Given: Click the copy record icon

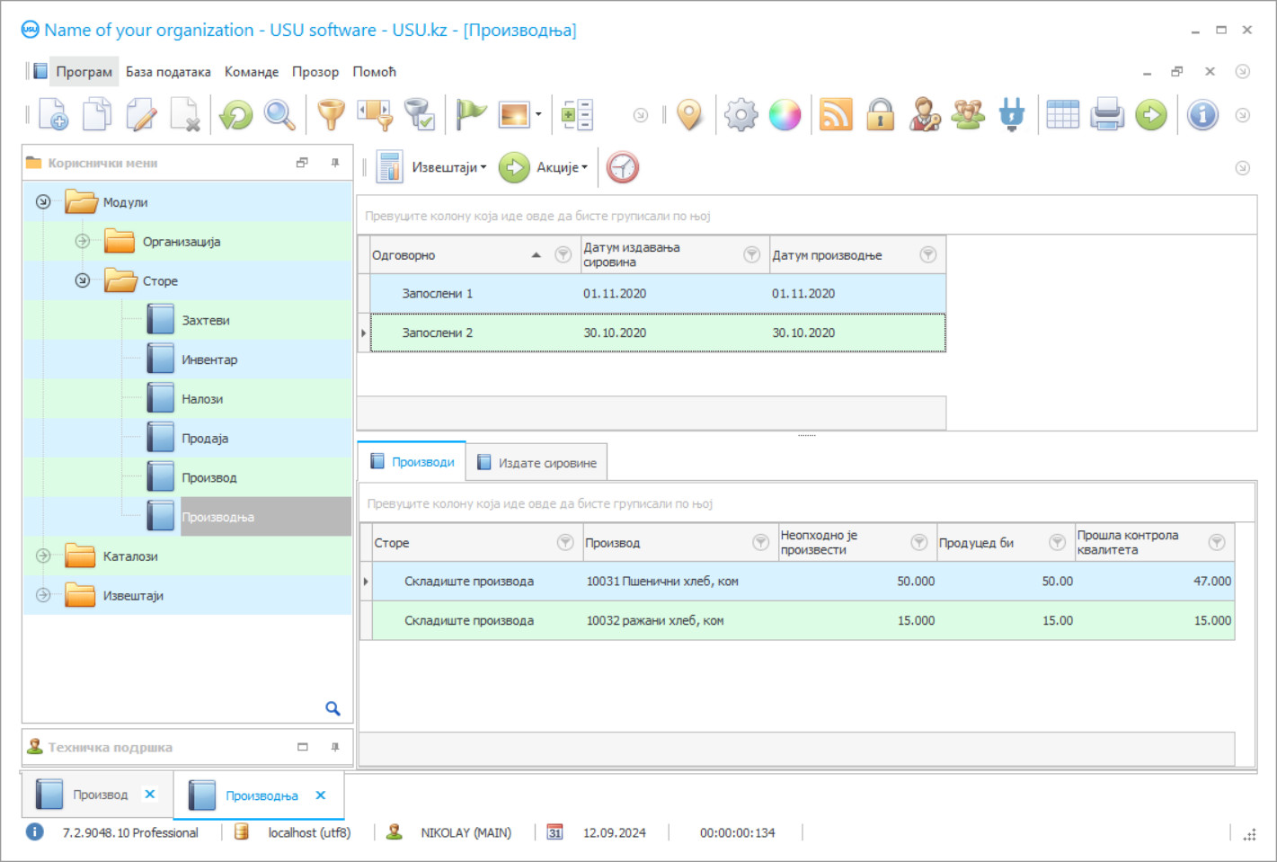Looking at the screenshot, I should [x=97, y=114].
